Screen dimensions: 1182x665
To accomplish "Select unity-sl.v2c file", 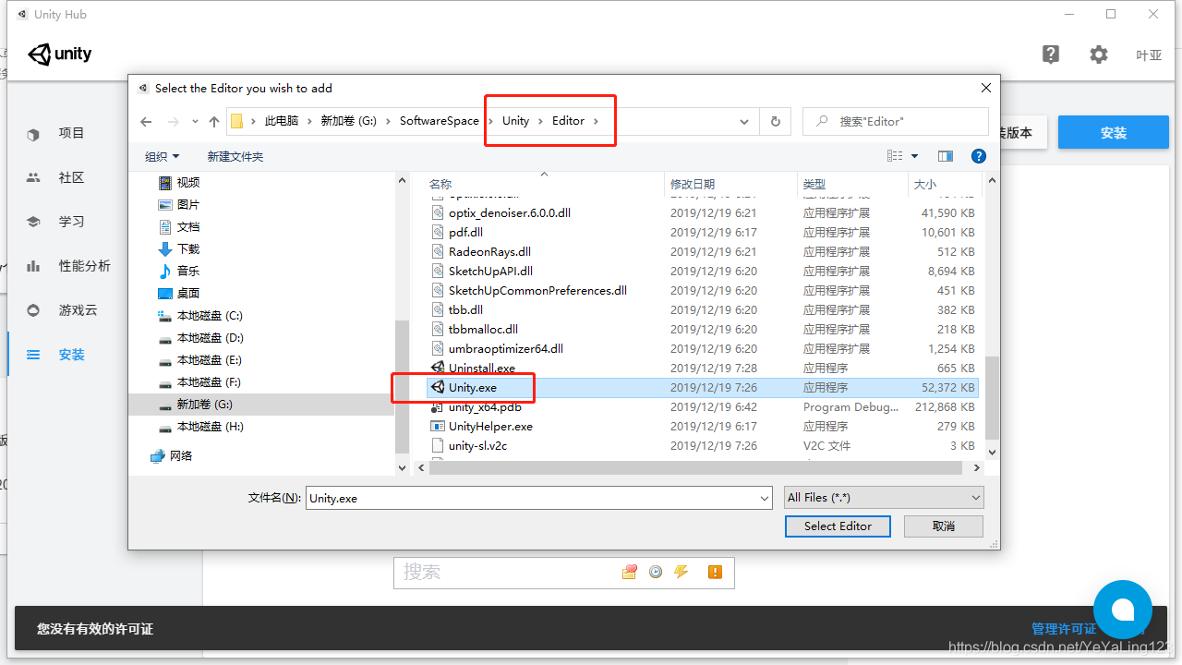I will tap(477, 445).
